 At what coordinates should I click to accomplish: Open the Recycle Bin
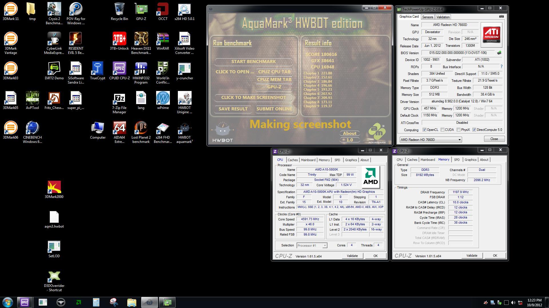119,12
